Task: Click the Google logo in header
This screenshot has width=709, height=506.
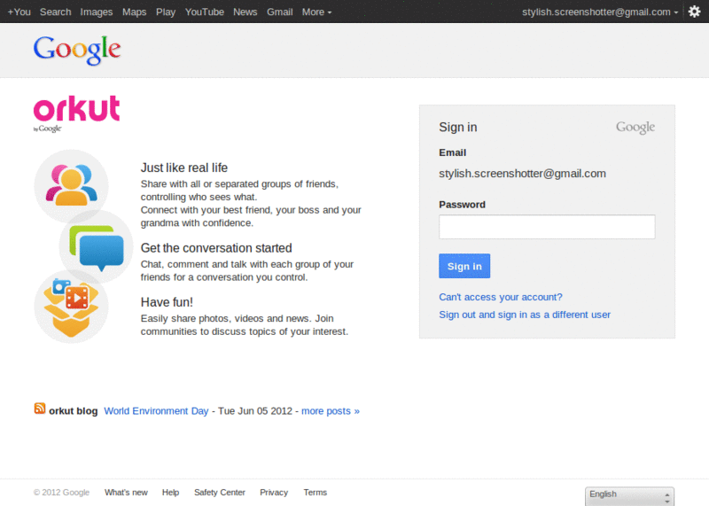Action: (77, 51)
